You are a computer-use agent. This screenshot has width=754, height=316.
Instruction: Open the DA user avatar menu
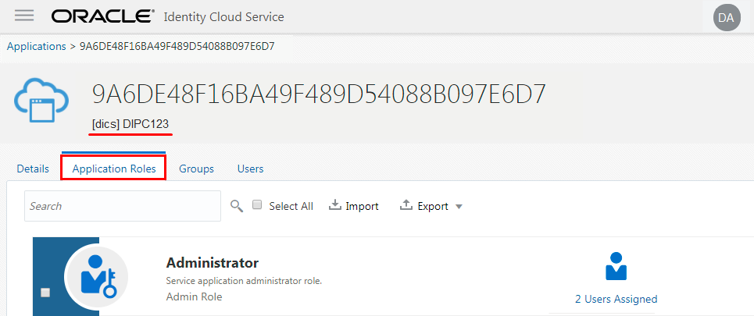(727, 18)
